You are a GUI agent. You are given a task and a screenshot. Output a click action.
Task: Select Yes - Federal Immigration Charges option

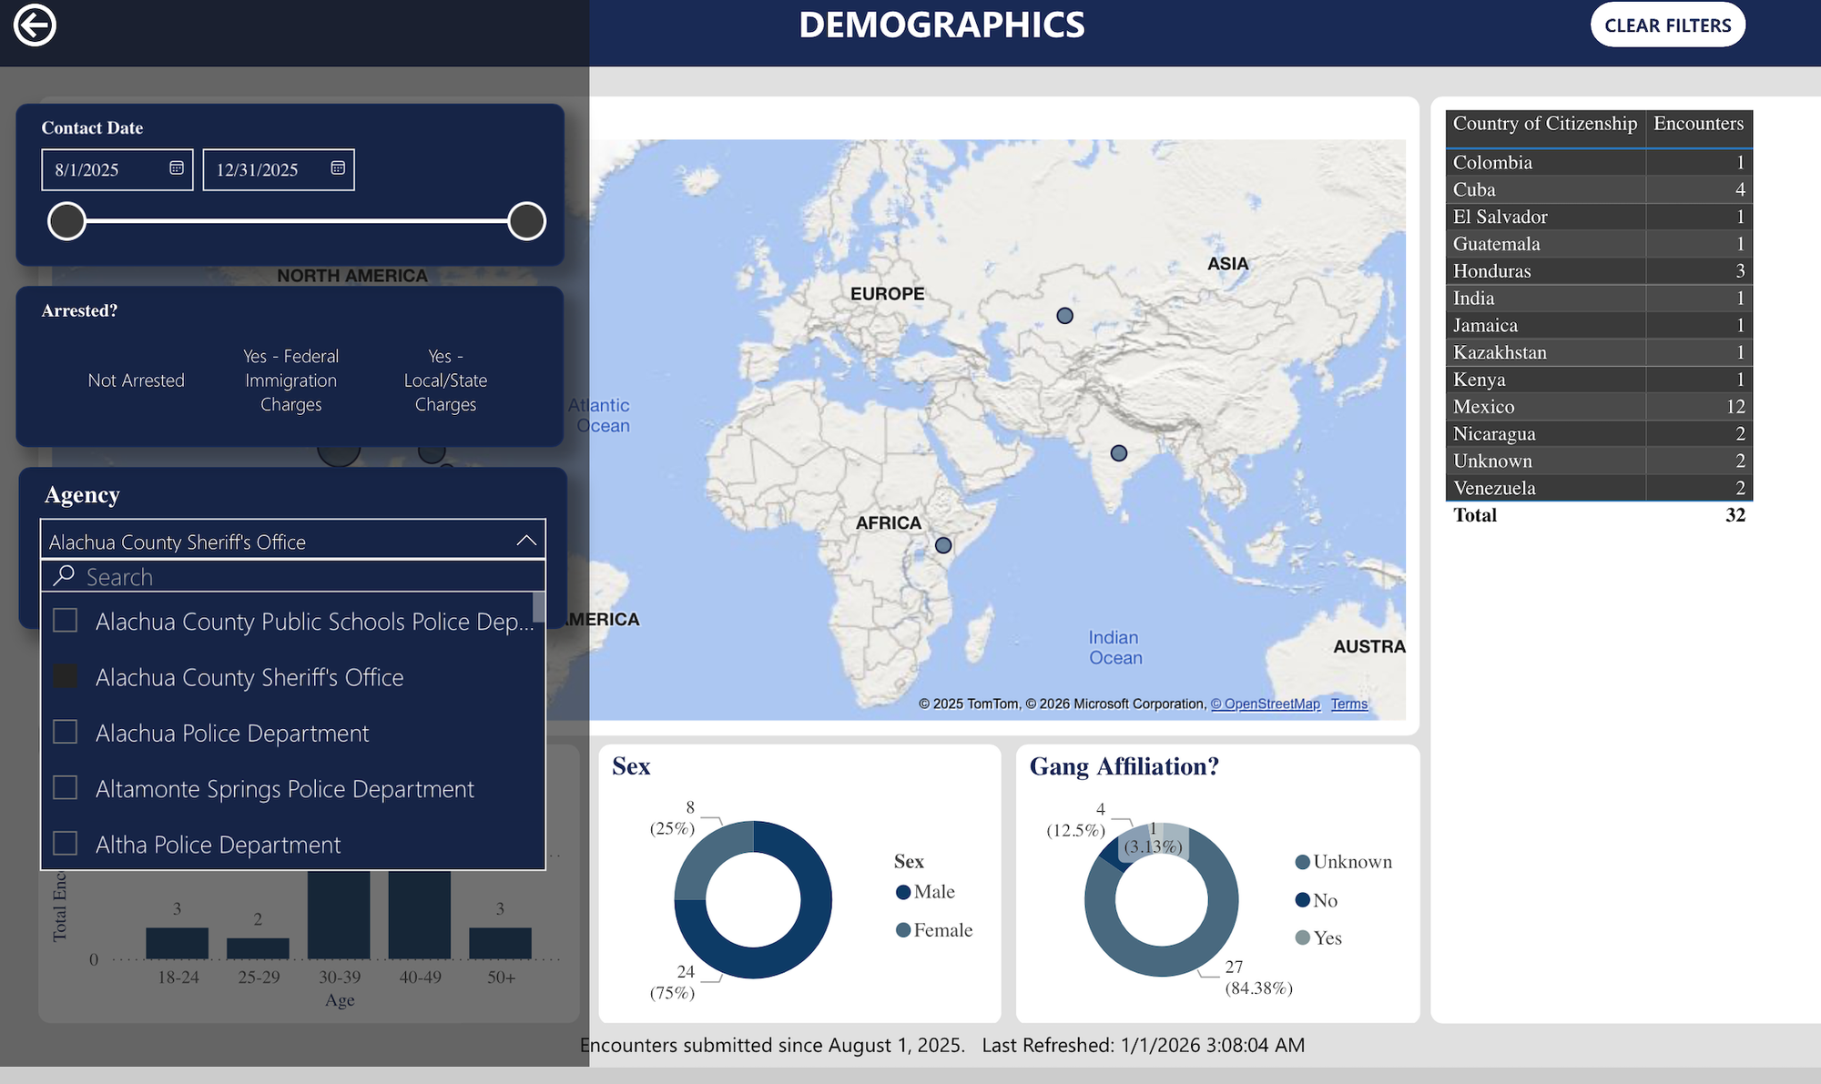tap(290, 380)
